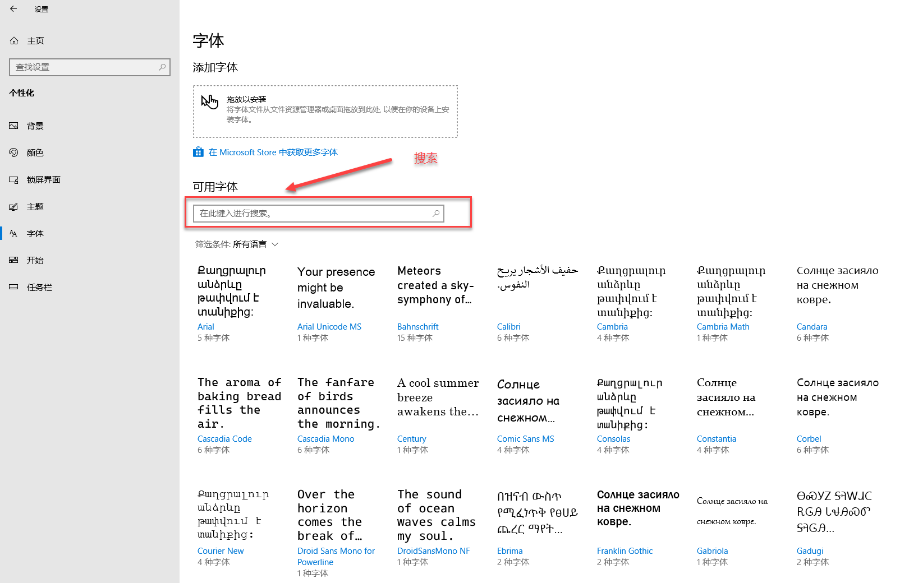This screenshot has height=583, width=909.
Task: Click the Gabriola name link
Action: pyautogui.click(x=712, y=551)
